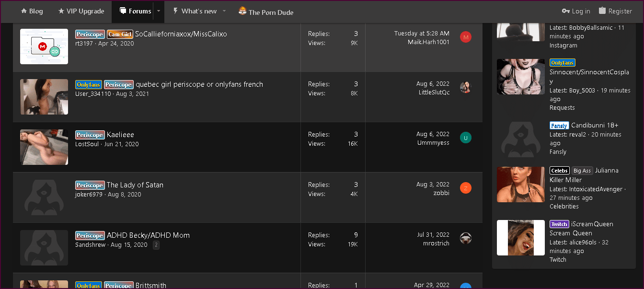Open the thumbnail of the SoCallieforniaxox thread

[44, 46]
